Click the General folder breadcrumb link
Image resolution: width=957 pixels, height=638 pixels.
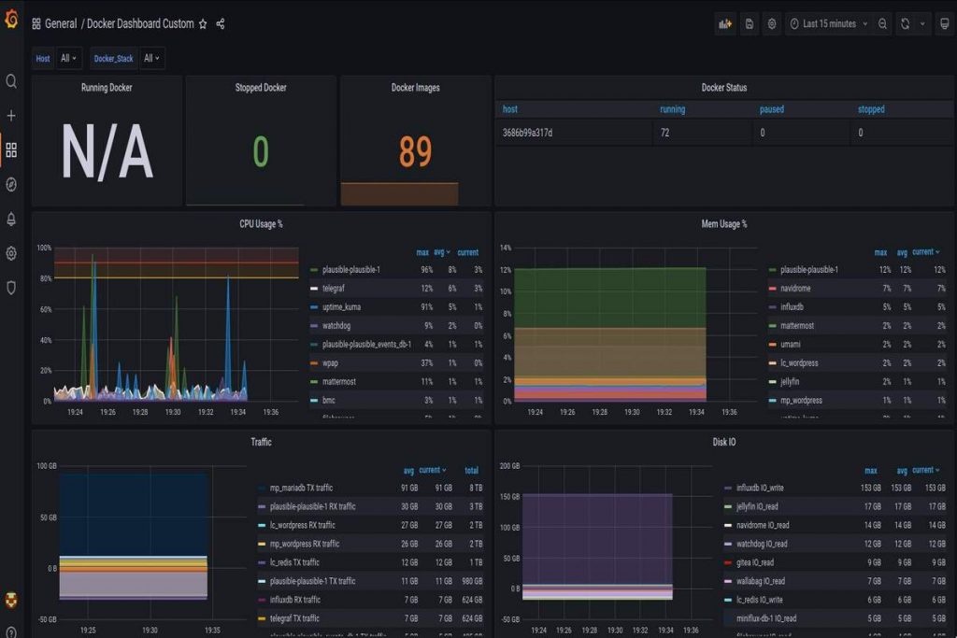coord(61,24)
